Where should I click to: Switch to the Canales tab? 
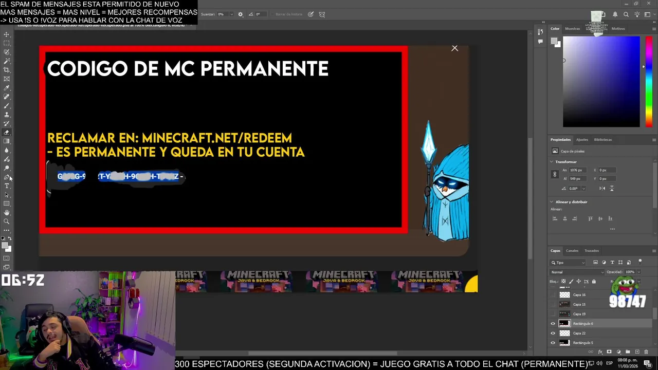(572, 251)
